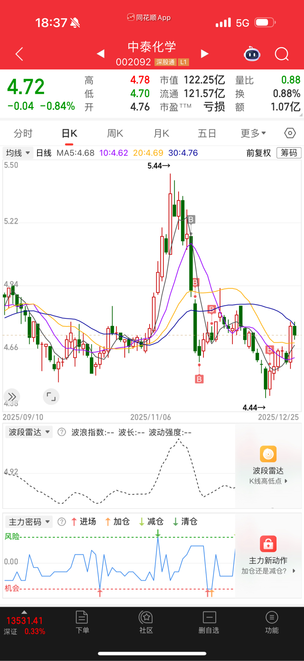Open the AI robot assistant icon
304x661 pixels.
click(x=252, y=54)
